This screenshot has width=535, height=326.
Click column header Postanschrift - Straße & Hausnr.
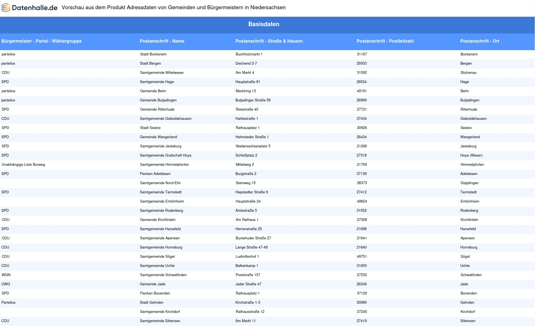pos(269,41)
